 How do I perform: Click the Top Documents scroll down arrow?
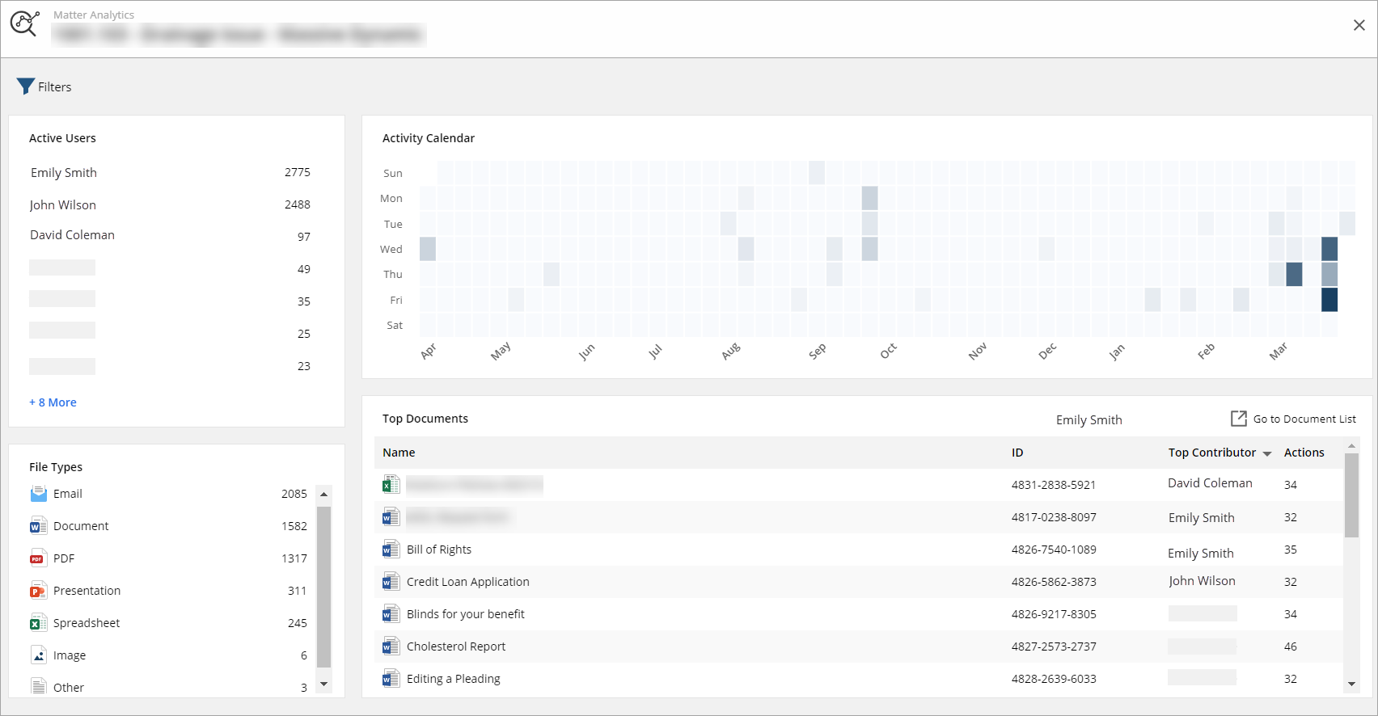[x=1351, y=684]
